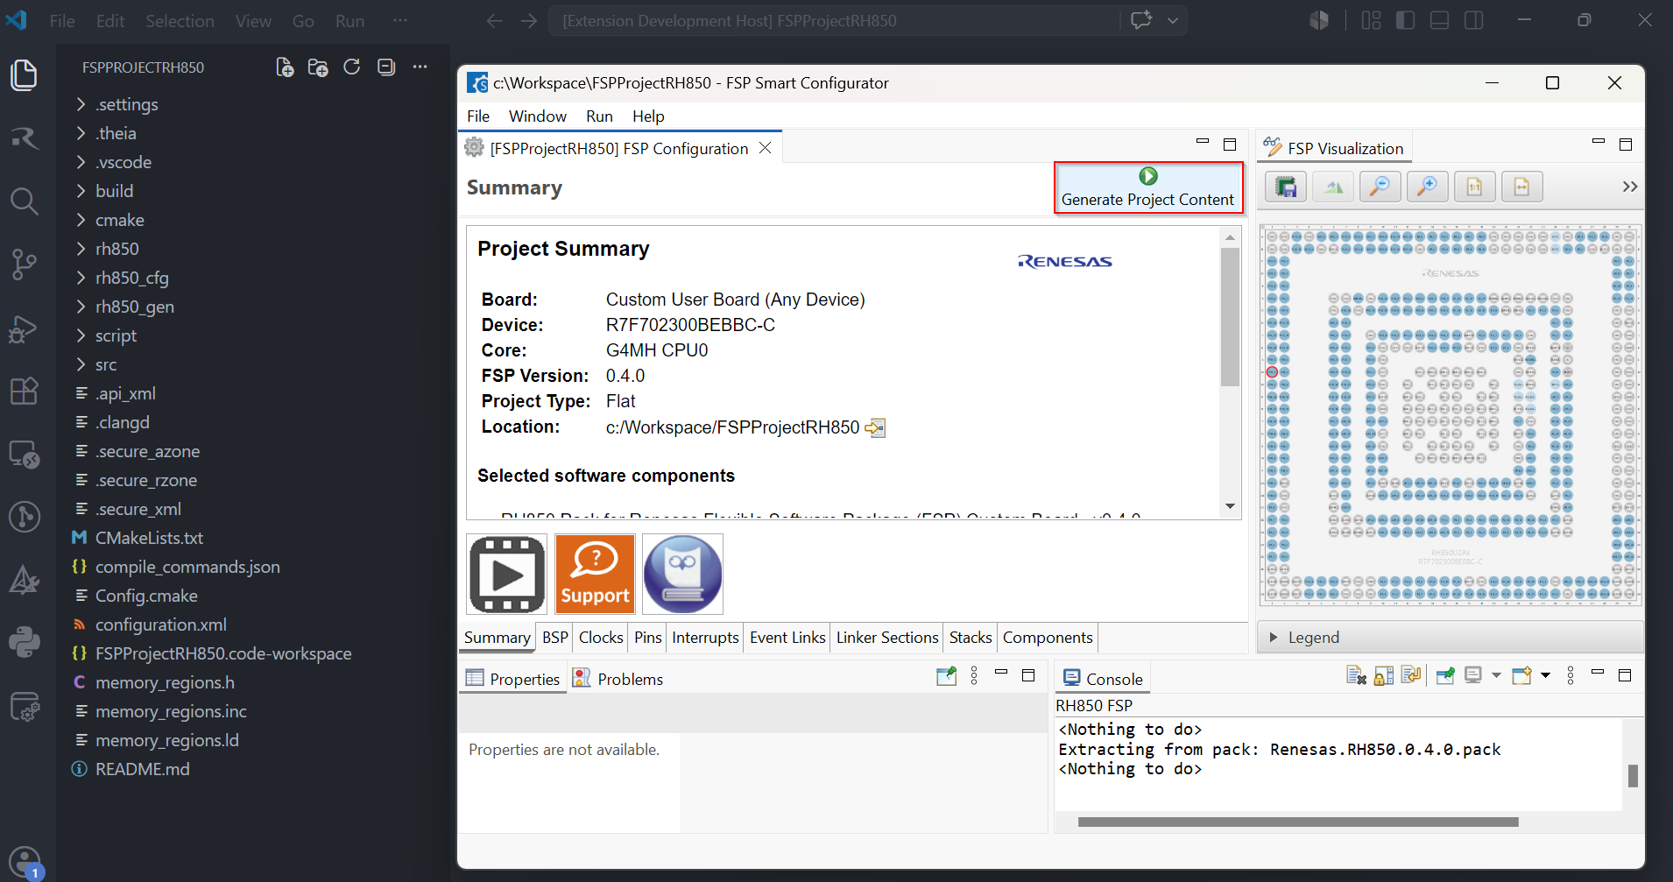Viewport: 1673px width, 882px height.
Task: Open the Run and Debug view
Action: (24, 328)
